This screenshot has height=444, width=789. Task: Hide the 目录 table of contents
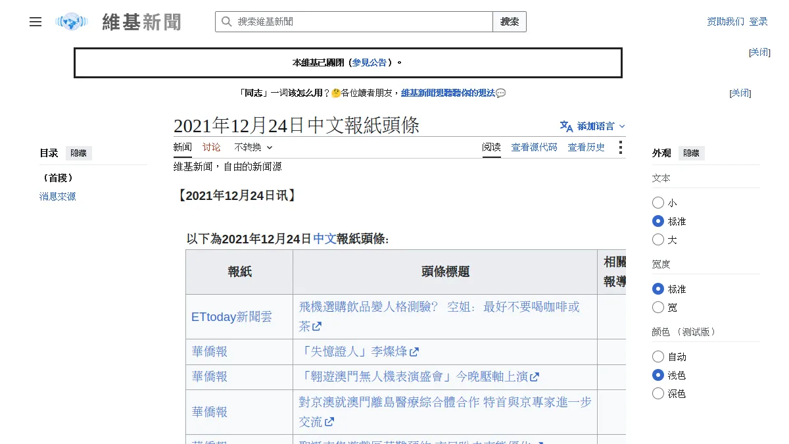click(79, 153)
